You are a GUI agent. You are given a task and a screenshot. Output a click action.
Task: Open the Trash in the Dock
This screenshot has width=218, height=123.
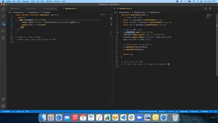click(x=175, y=118)
